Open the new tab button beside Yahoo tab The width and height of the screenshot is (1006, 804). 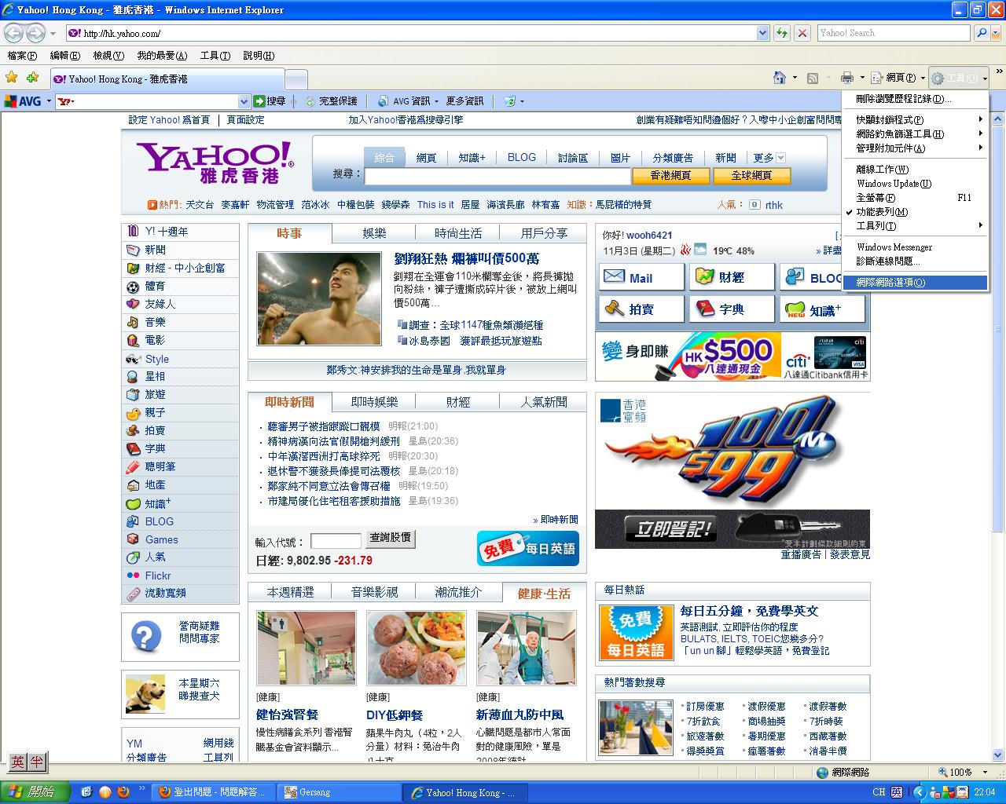(x=296, y=79)
